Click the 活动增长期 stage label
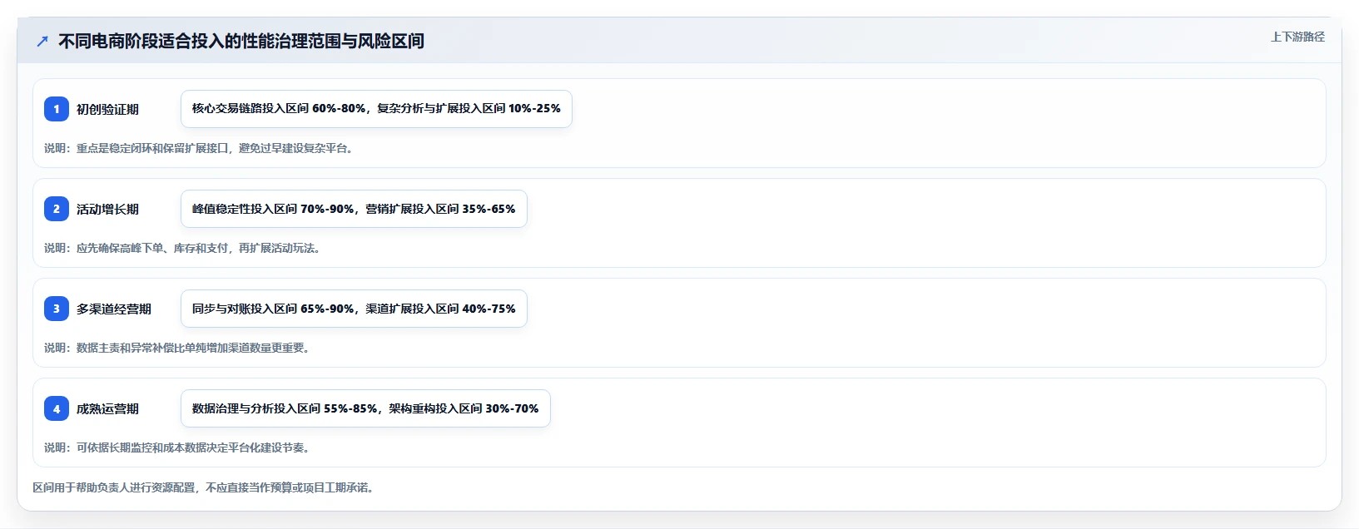The height and width of the screenshot is (529, 1359). 107,209
